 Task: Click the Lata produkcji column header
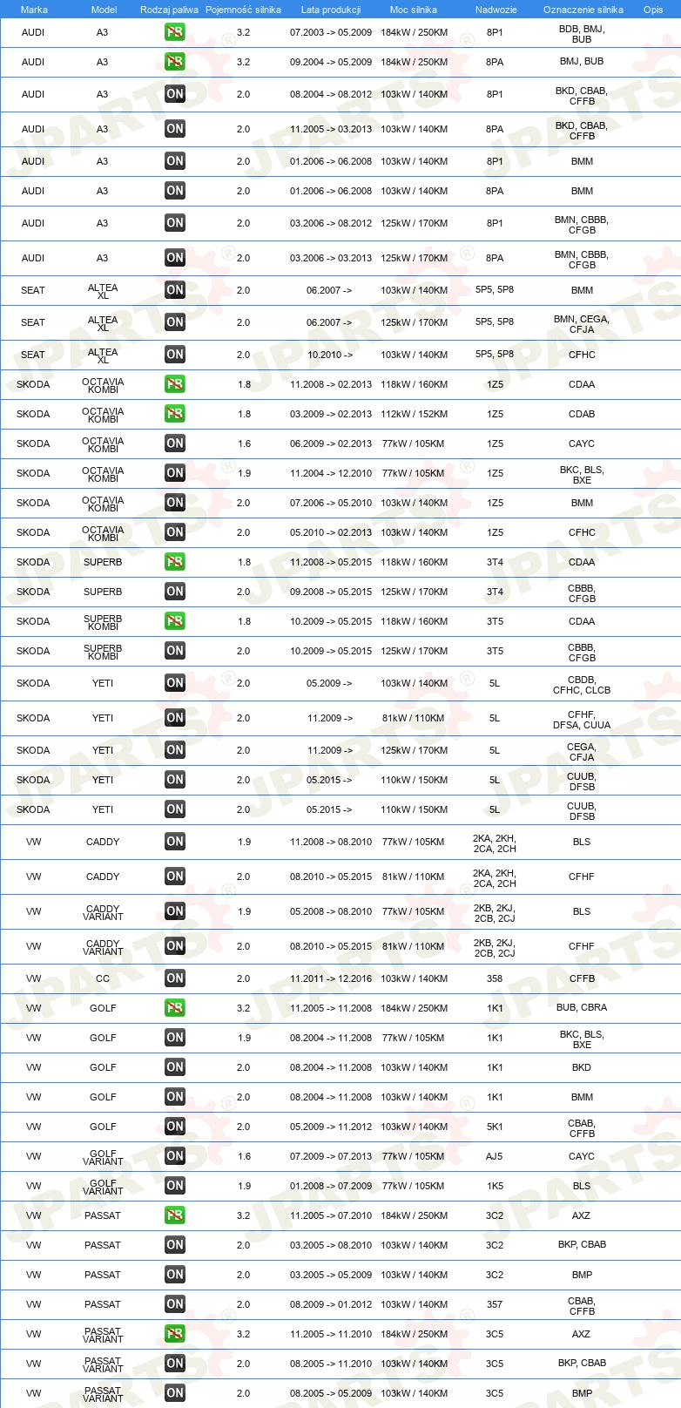click(331, 10)
